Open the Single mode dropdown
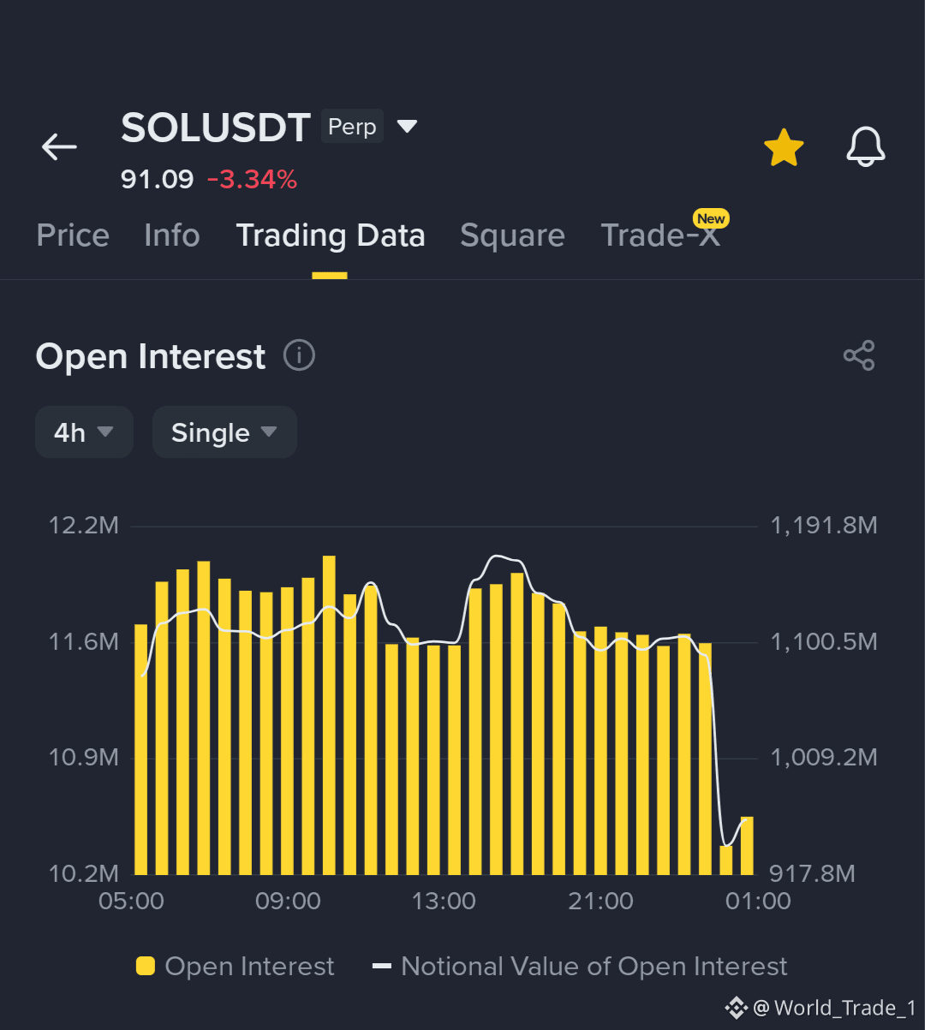 point(224,432)
